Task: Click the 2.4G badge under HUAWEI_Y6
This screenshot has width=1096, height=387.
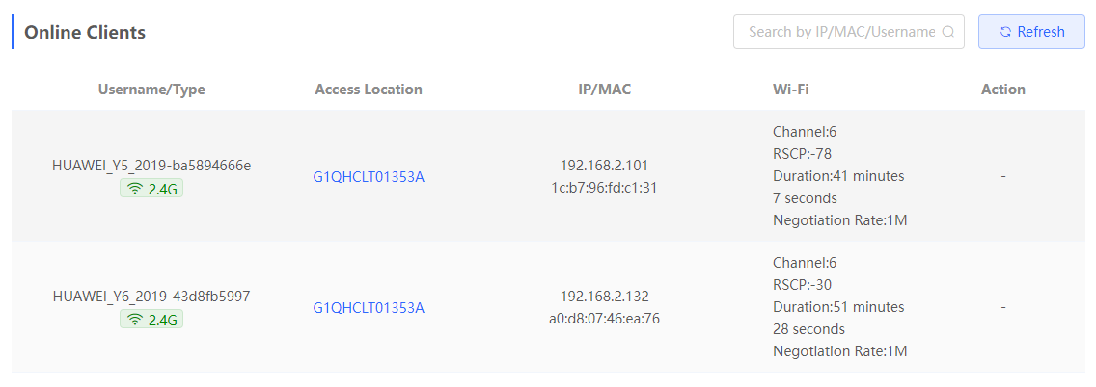Action: pos(151,320)
